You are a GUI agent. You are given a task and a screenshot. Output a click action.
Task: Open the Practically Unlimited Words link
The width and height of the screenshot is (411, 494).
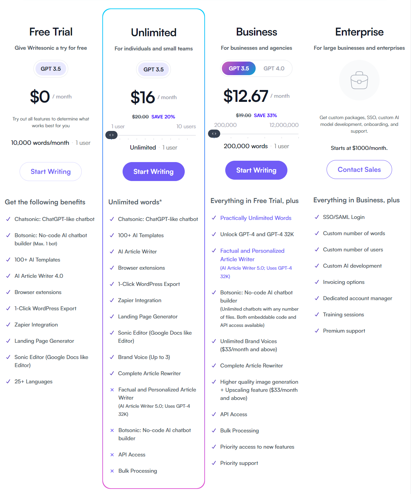pyautogui.click(x=256, y=218)
